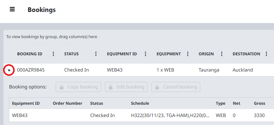Open Equipment ID column options menu

point(145,54)
